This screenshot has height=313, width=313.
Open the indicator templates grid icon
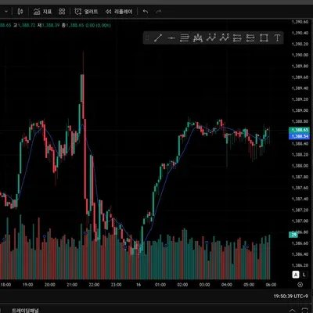62,12
